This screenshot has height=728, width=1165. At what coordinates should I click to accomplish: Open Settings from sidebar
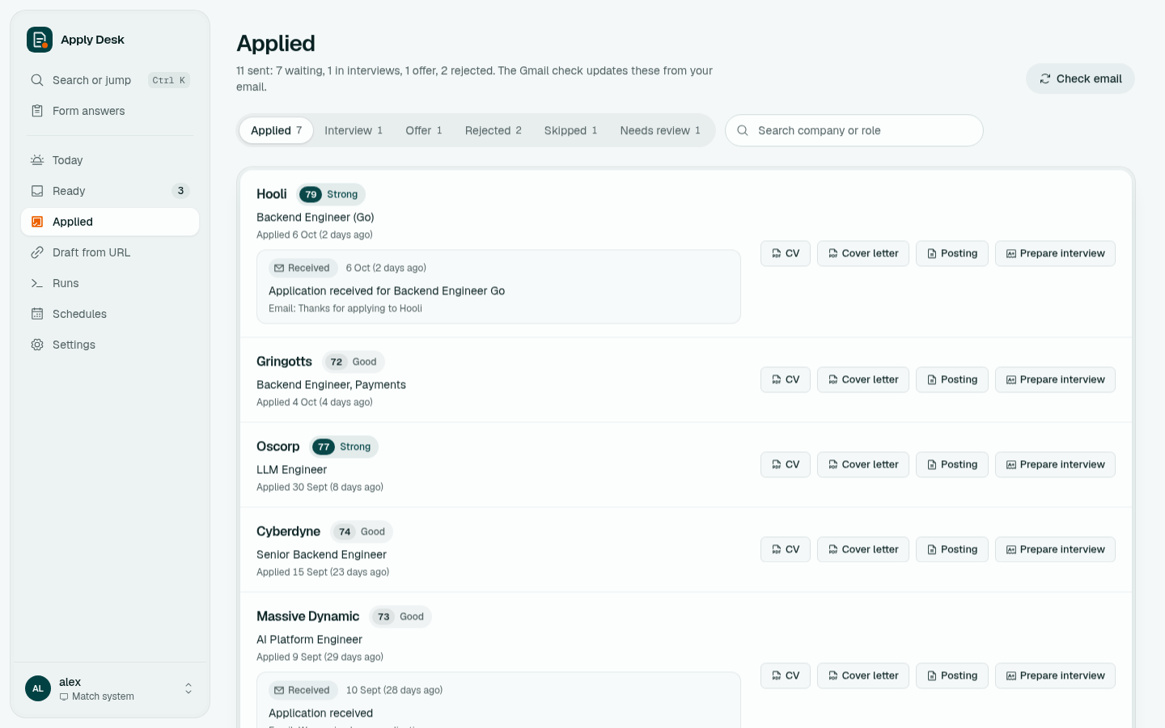pyautogui.click(x=110, y=345)
